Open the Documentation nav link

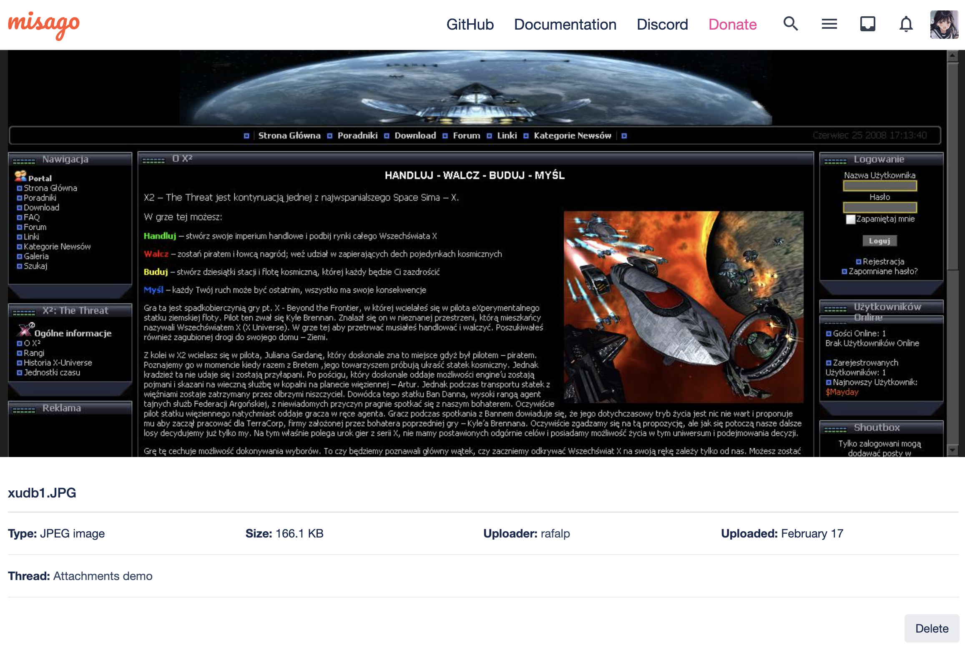pyautogui.click(x=565, y=24)
